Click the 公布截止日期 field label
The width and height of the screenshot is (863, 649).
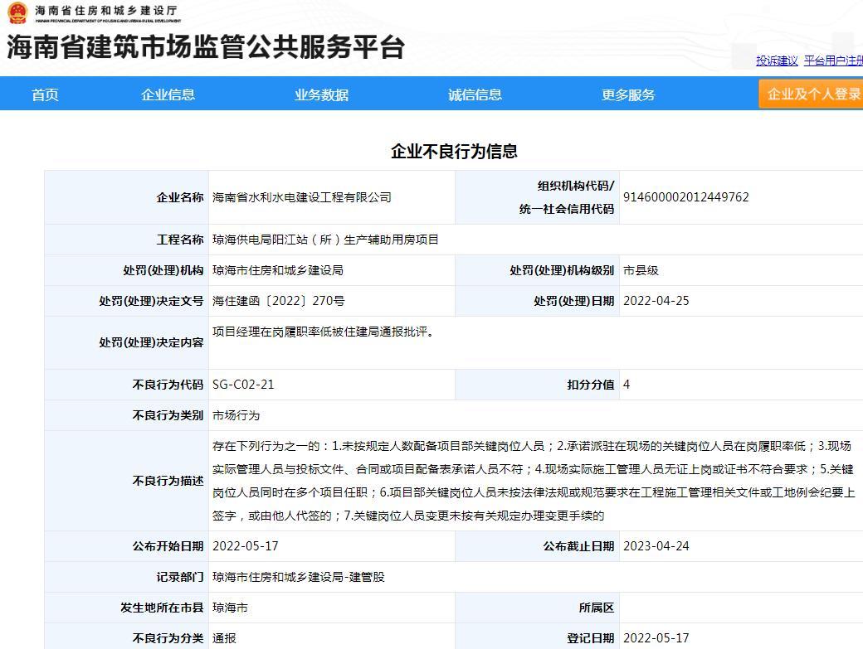[x=578, y=546]
